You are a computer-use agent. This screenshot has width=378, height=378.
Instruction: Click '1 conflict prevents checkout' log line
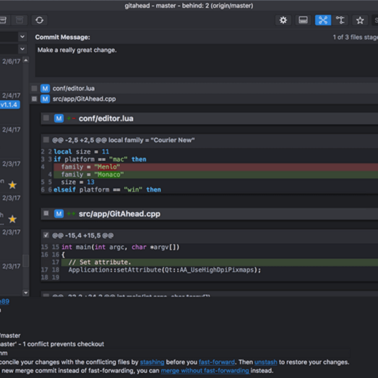click(x=63, y=344)
